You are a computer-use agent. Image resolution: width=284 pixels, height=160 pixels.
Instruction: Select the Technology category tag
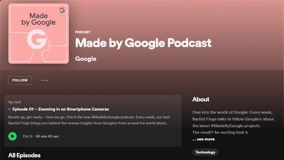point(205,152)
